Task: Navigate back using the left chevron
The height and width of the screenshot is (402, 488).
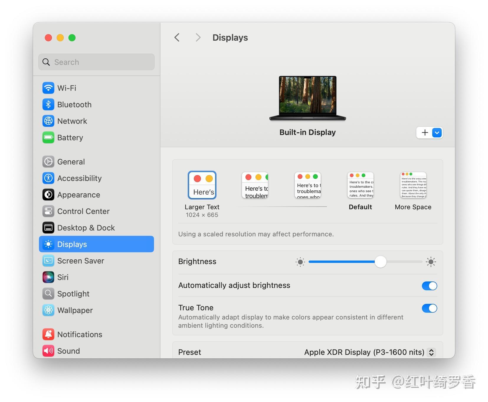Action: [177, 37]
